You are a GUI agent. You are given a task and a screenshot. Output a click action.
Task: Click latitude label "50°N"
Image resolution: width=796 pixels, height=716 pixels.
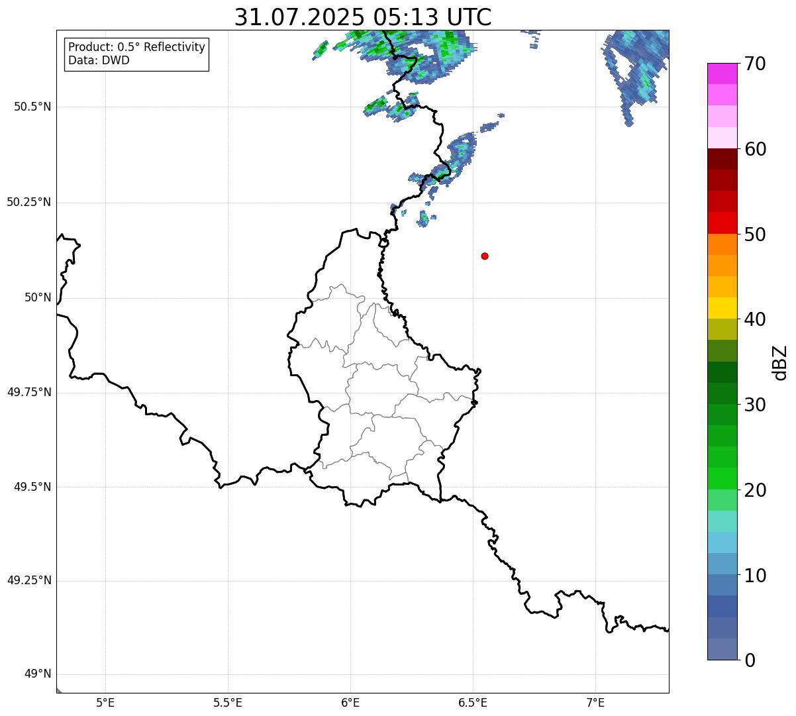(38, 297)
